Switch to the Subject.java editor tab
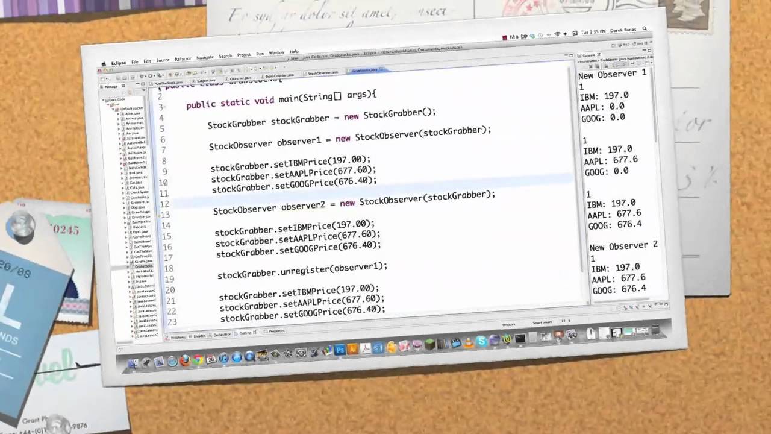The image size is (771, 434). click(205, 81)
